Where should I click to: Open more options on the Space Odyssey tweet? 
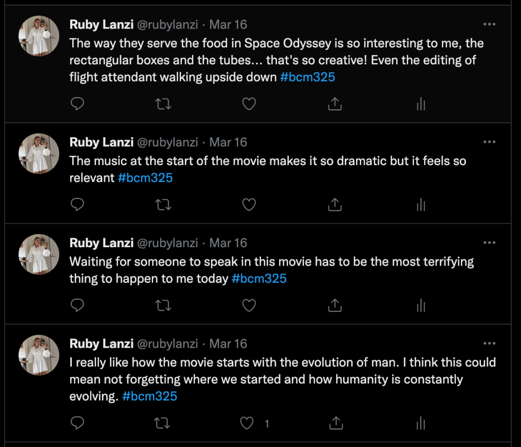tap(489, 24)
